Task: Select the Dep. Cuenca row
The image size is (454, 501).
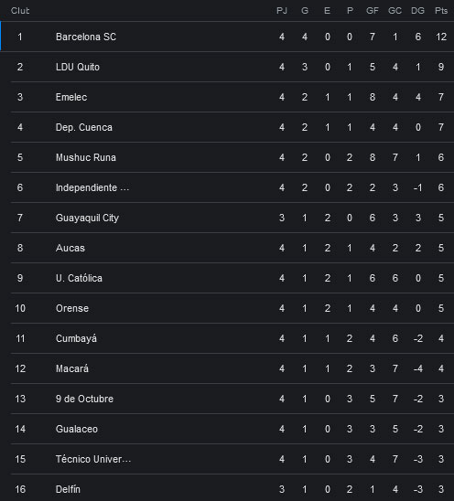Action: (232, 127)
